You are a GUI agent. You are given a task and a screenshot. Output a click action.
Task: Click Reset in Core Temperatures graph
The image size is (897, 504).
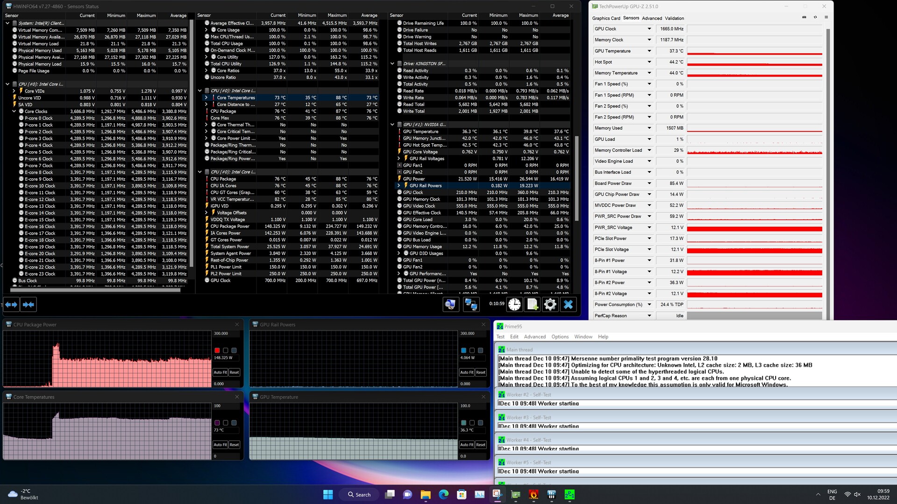click(x=234, y=445)
